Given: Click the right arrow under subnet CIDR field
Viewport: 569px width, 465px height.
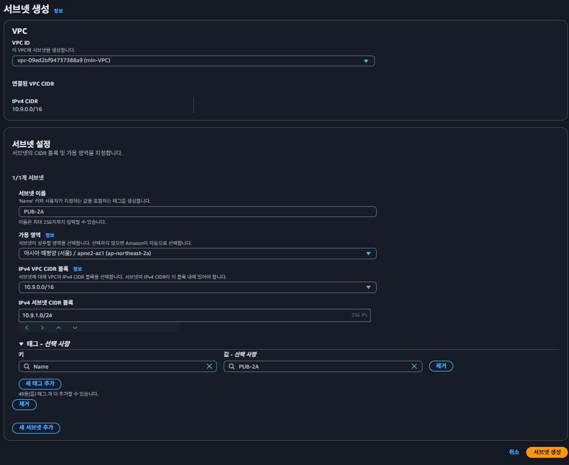Looking at the screenshot, I should click(42, 327).
